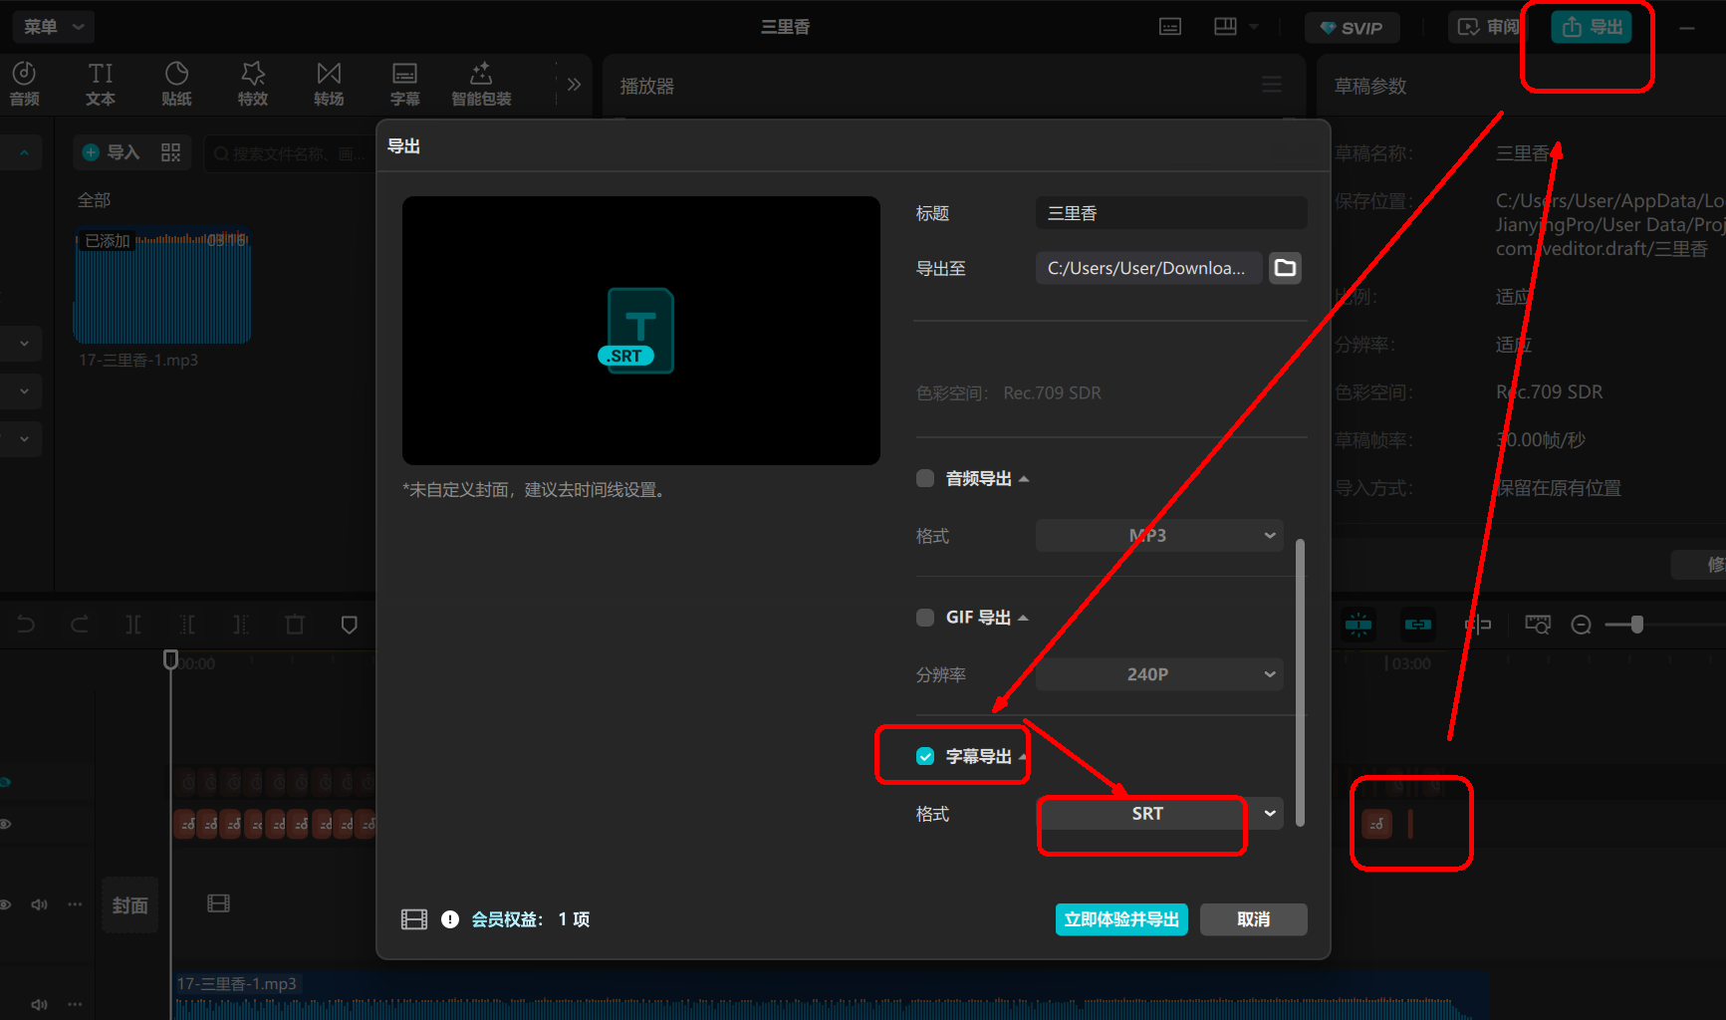The width and height of the screenshot is (1726, 1020).
Task: Select the split clip tool icon
Action: (x=133, y=625)
